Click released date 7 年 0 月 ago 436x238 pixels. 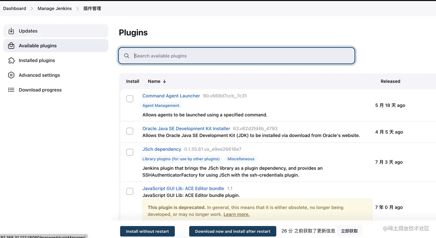389,207
